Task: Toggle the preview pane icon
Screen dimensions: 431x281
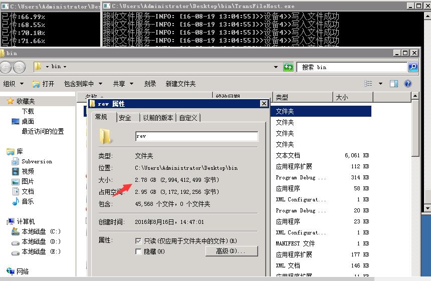Action: coord(394,84)
